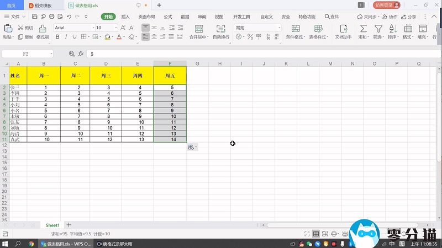Open the Arial font name dropdown
Viewport: 442px width, 248px height.
click(x=91, y=28)
